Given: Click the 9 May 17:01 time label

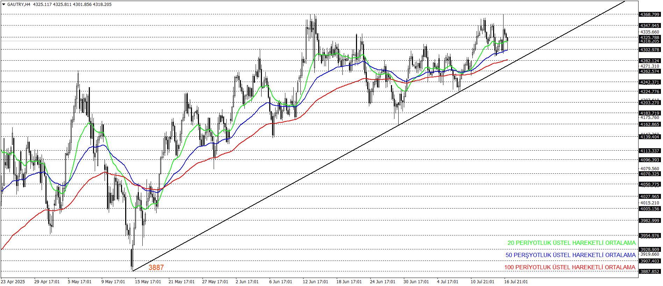Looking at the screenshot, I should 113,281.
